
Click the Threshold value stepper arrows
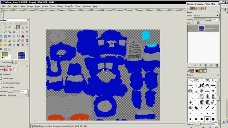28,91
